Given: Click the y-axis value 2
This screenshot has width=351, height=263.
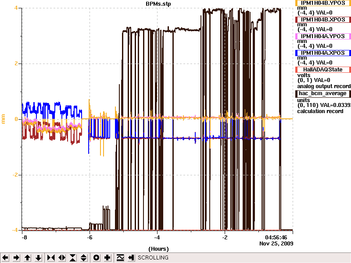Looking at the screenshot, I should [16, 64].
